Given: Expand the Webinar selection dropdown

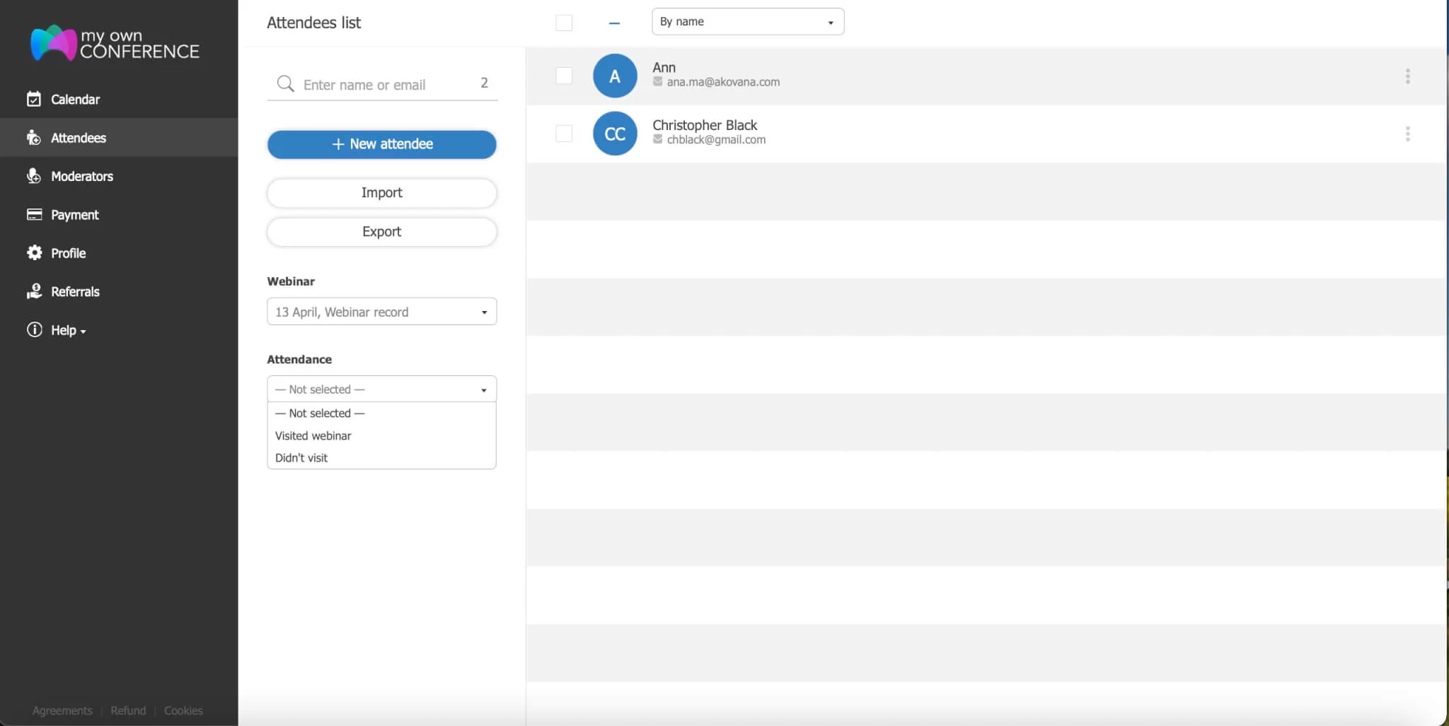Looking at the screenshot, I should coord(381,312).
